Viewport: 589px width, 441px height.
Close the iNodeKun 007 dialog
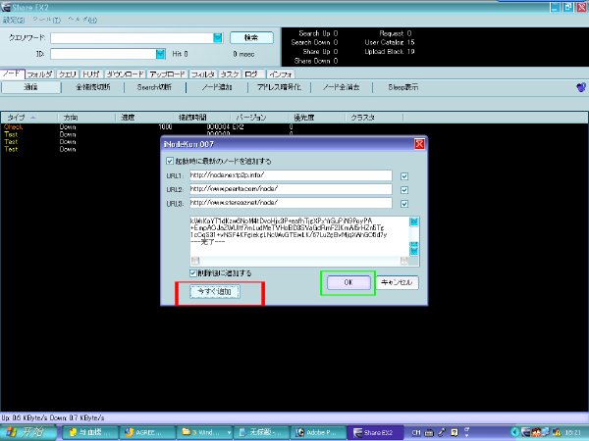pos(419,144)
